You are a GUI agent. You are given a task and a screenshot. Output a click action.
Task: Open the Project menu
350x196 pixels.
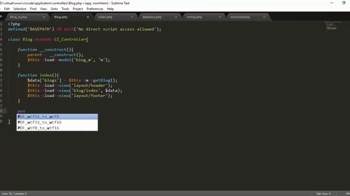click(78, 9)
